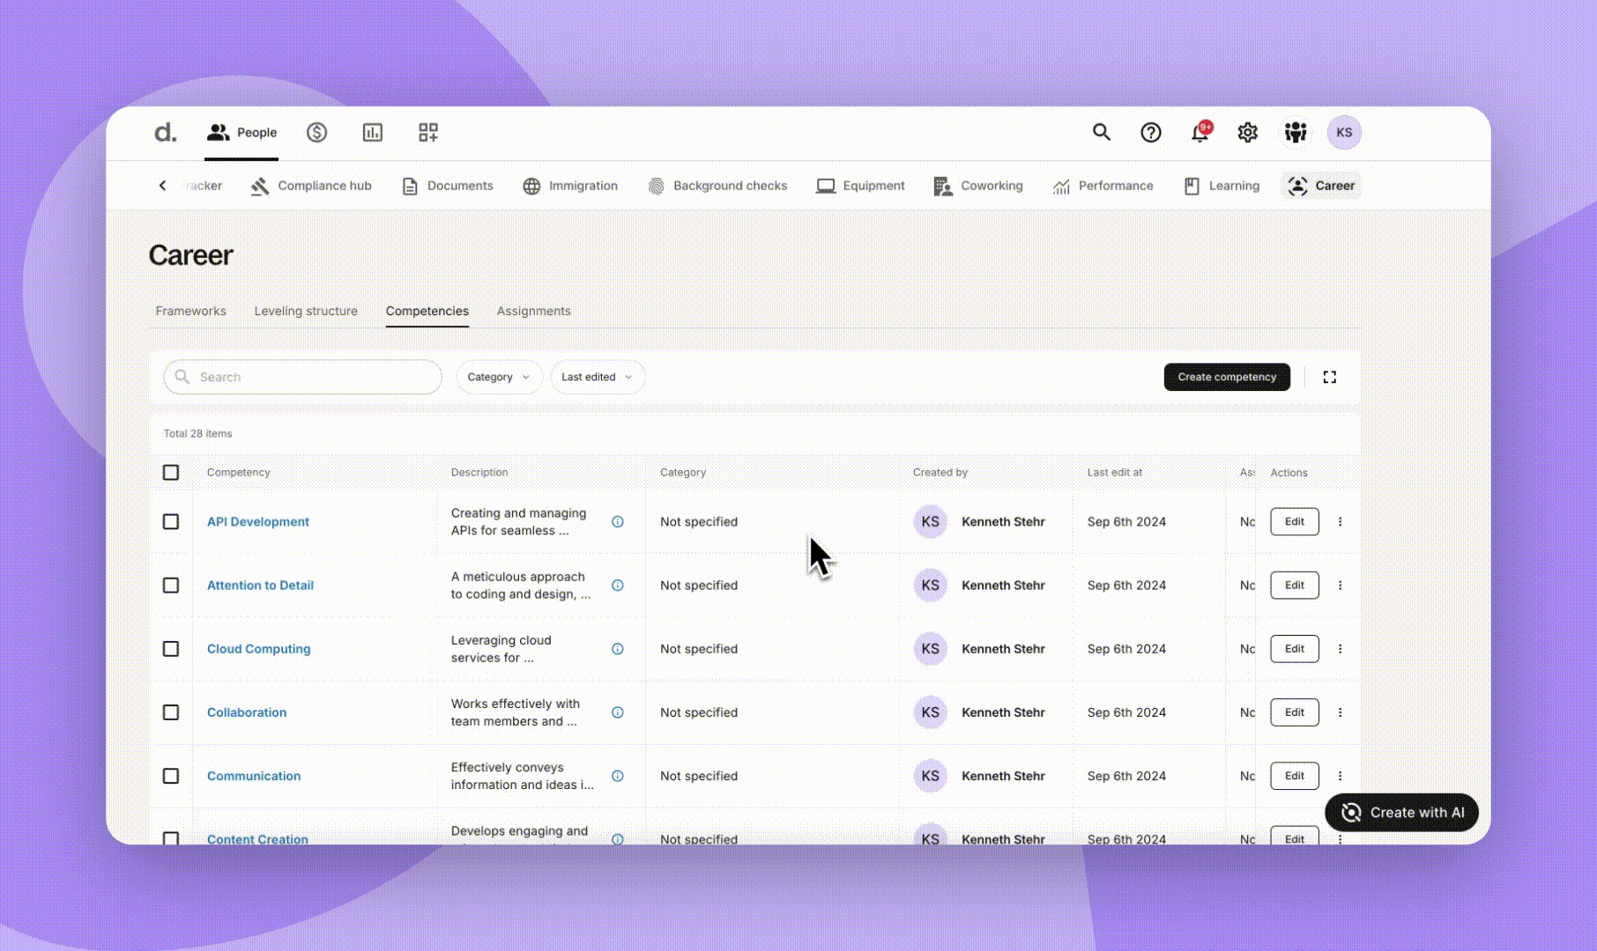This screenshot has height=951, width=1597.
Task: Open the payroll dollar icon
Action: (x=316, y=132)
